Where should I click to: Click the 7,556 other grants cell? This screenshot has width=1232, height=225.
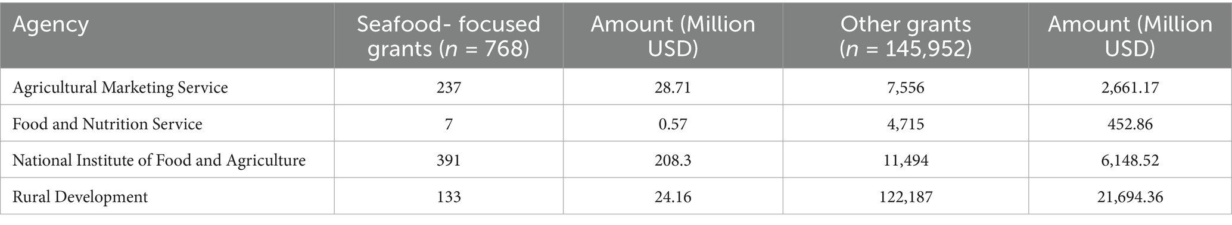[906, 88]
